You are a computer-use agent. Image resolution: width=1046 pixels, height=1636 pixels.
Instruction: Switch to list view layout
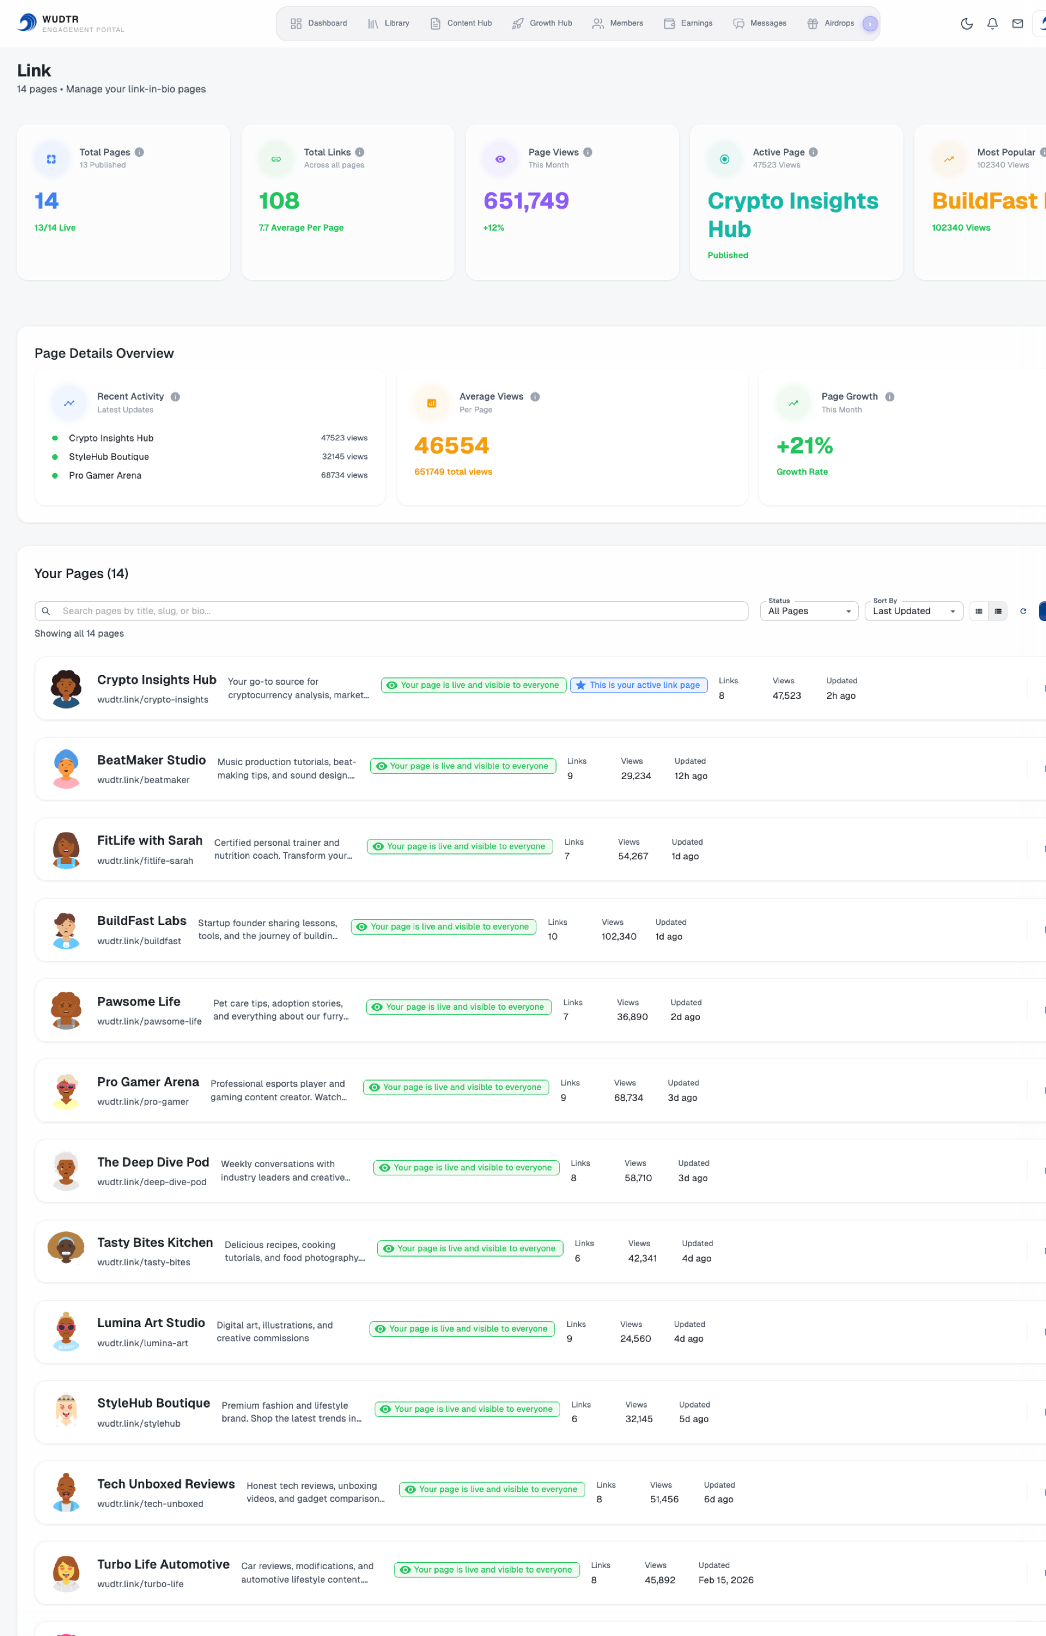[998, 611]
